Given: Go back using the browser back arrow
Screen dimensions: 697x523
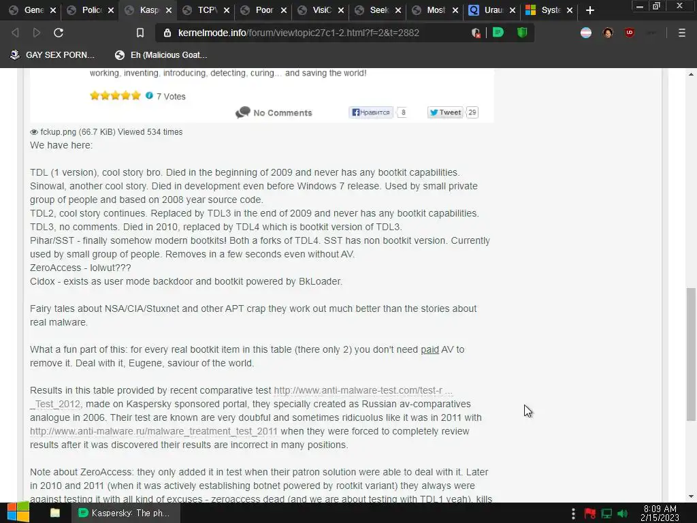Looking at the screenshot, I should (15, 33).
